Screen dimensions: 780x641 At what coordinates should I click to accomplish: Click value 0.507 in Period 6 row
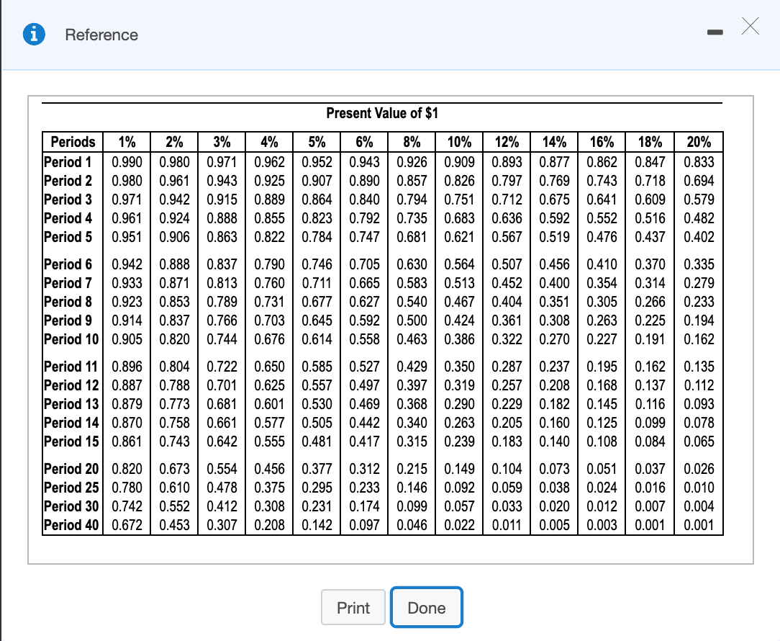point(507,264)
